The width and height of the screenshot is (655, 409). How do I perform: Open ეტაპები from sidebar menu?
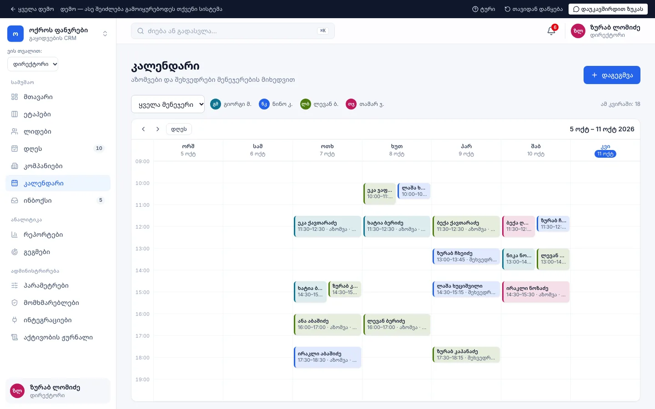(58, 114)
